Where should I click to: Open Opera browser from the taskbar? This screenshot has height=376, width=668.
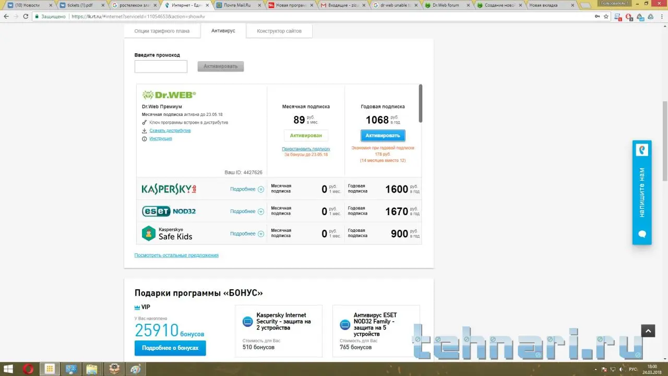point(29,369)
